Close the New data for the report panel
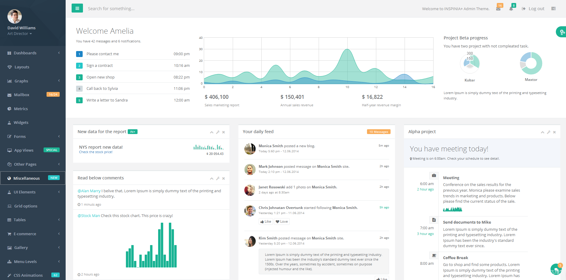This screenshot has height=280, width=566. point(223,132)
